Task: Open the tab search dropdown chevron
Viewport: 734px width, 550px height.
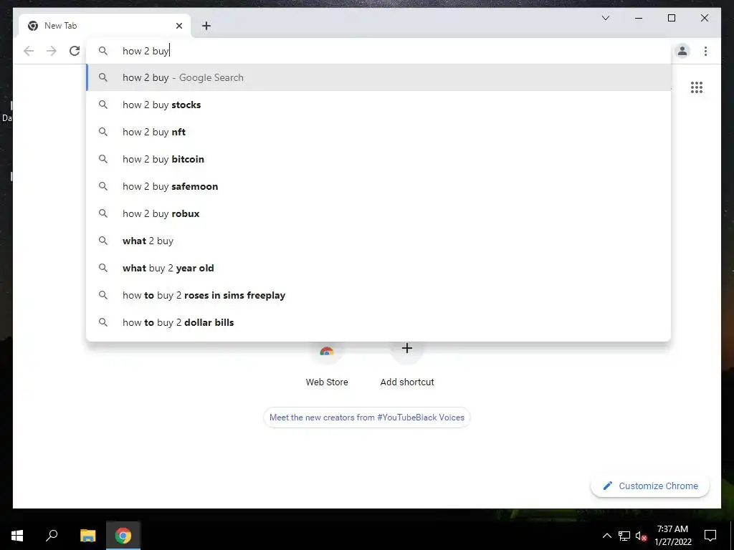Action: [605, 18]
